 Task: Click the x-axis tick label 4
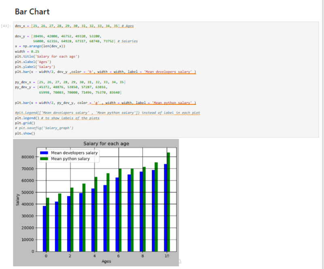[x=94, y=256]
